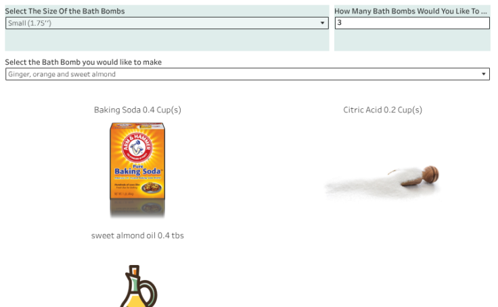Open the Ginger, orange and sweet almond dropdown

pyautogui.click(x=248, y=74)
